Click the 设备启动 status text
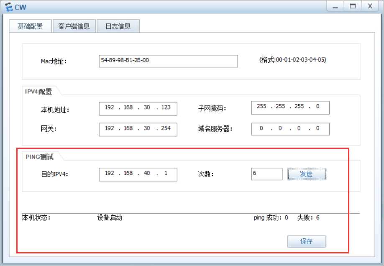The width and height of the screenshot is (384, 266). [110, 217]
